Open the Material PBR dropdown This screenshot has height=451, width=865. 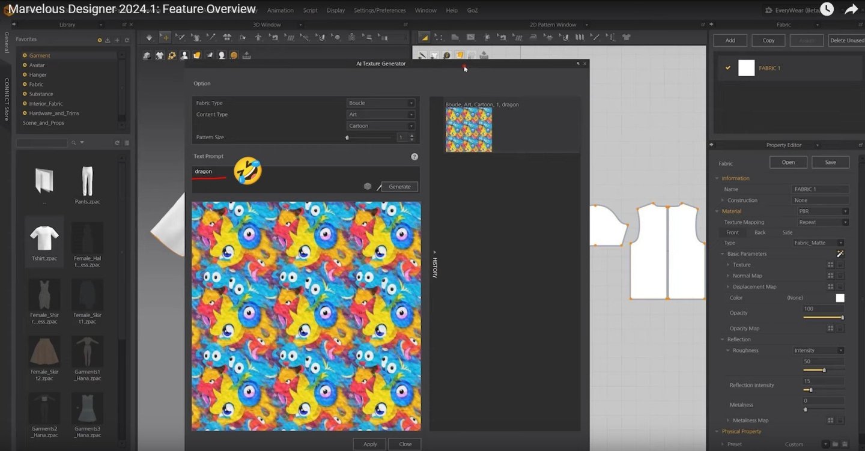822,211
